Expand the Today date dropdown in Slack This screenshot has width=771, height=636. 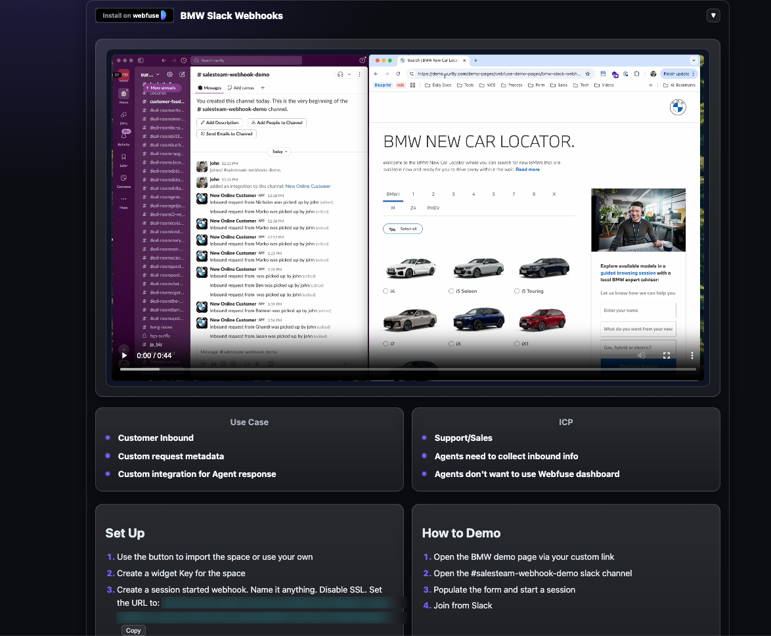[279, 152]
